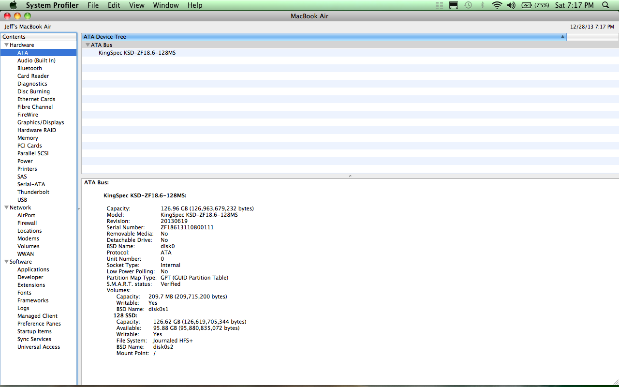
Task: Select Logs under Software
Action: (x=23, y=308)
